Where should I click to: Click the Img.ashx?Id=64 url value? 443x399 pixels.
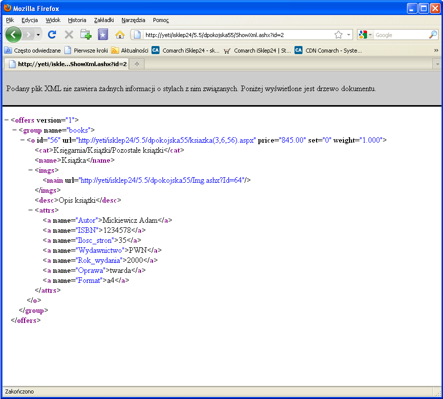161,180
